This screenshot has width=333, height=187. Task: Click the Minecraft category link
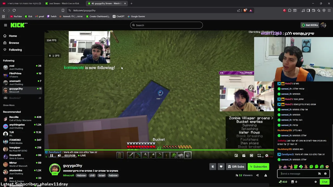[68, 175]
